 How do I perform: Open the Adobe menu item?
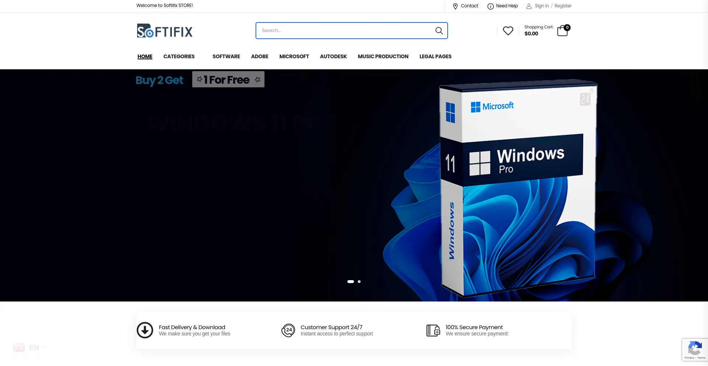coord(260,56)
